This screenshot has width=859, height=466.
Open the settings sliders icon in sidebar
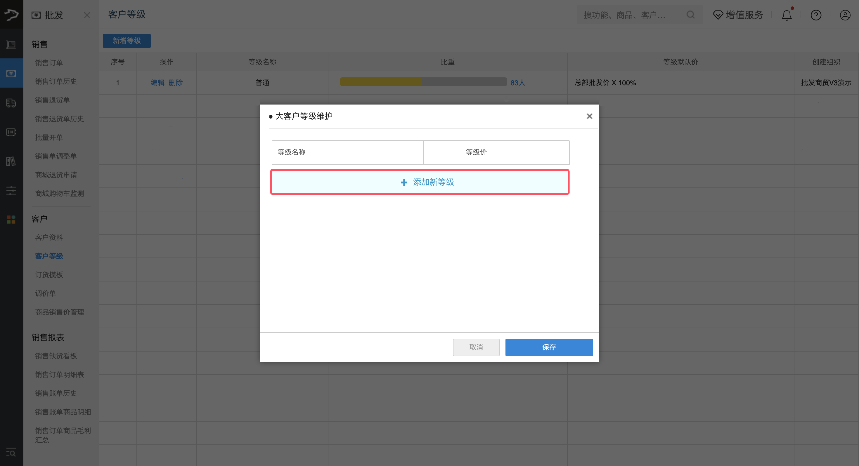(x=12, y=191)
